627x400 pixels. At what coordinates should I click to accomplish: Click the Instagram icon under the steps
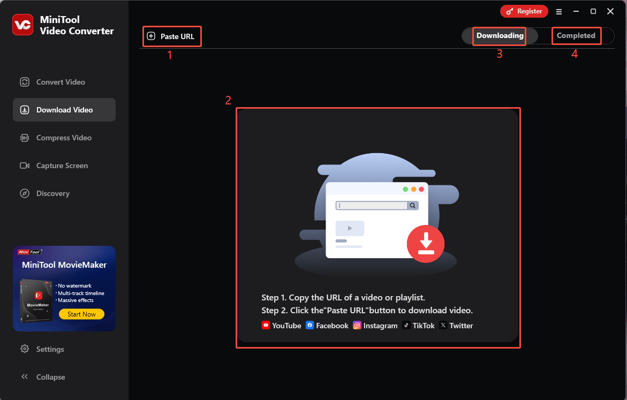[357, 325]
